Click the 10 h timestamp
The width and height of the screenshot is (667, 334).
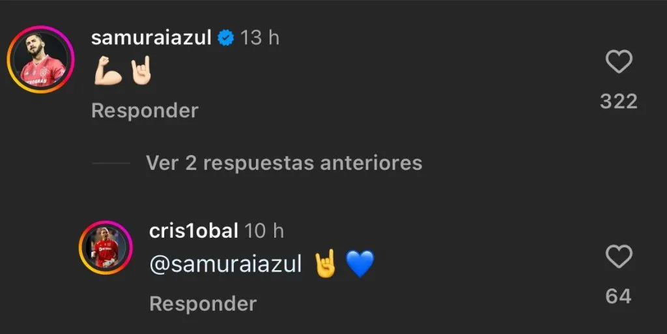pos(264,231)
